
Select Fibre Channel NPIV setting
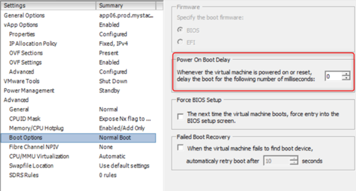[34, 147]
